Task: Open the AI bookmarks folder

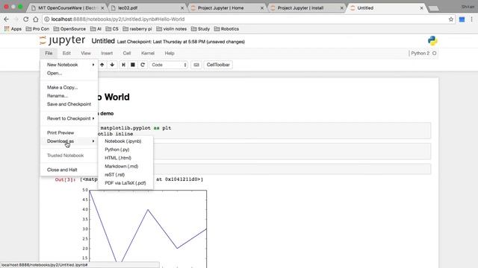Action: 96,29
